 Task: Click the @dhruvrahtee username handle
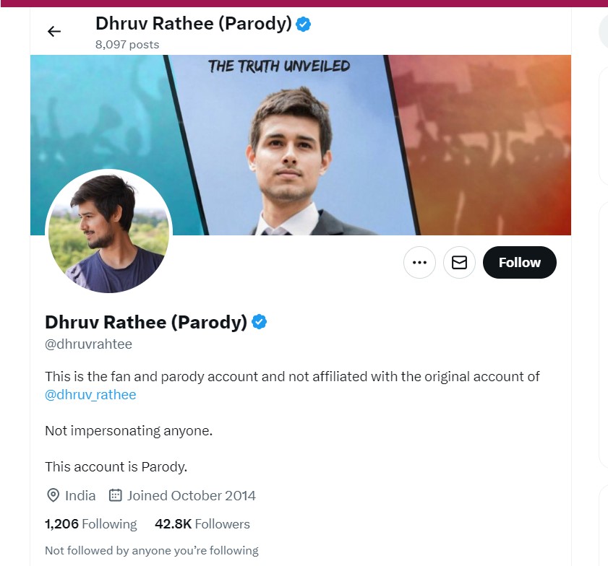tap(88, 344)
